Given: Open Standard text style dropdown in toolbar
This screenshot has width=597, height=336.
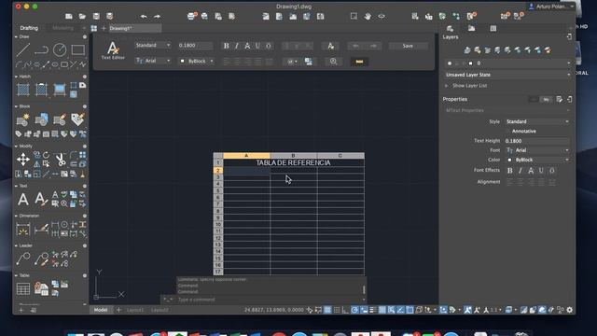Looking at the screenshot, I should (x=152, y=45).
